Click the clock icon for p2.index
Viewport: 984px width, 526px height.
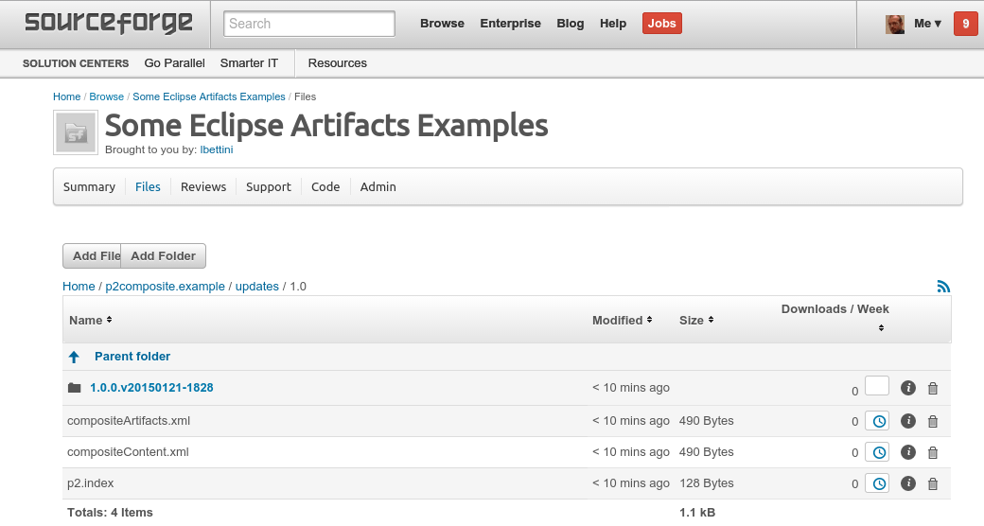(877, 483)
